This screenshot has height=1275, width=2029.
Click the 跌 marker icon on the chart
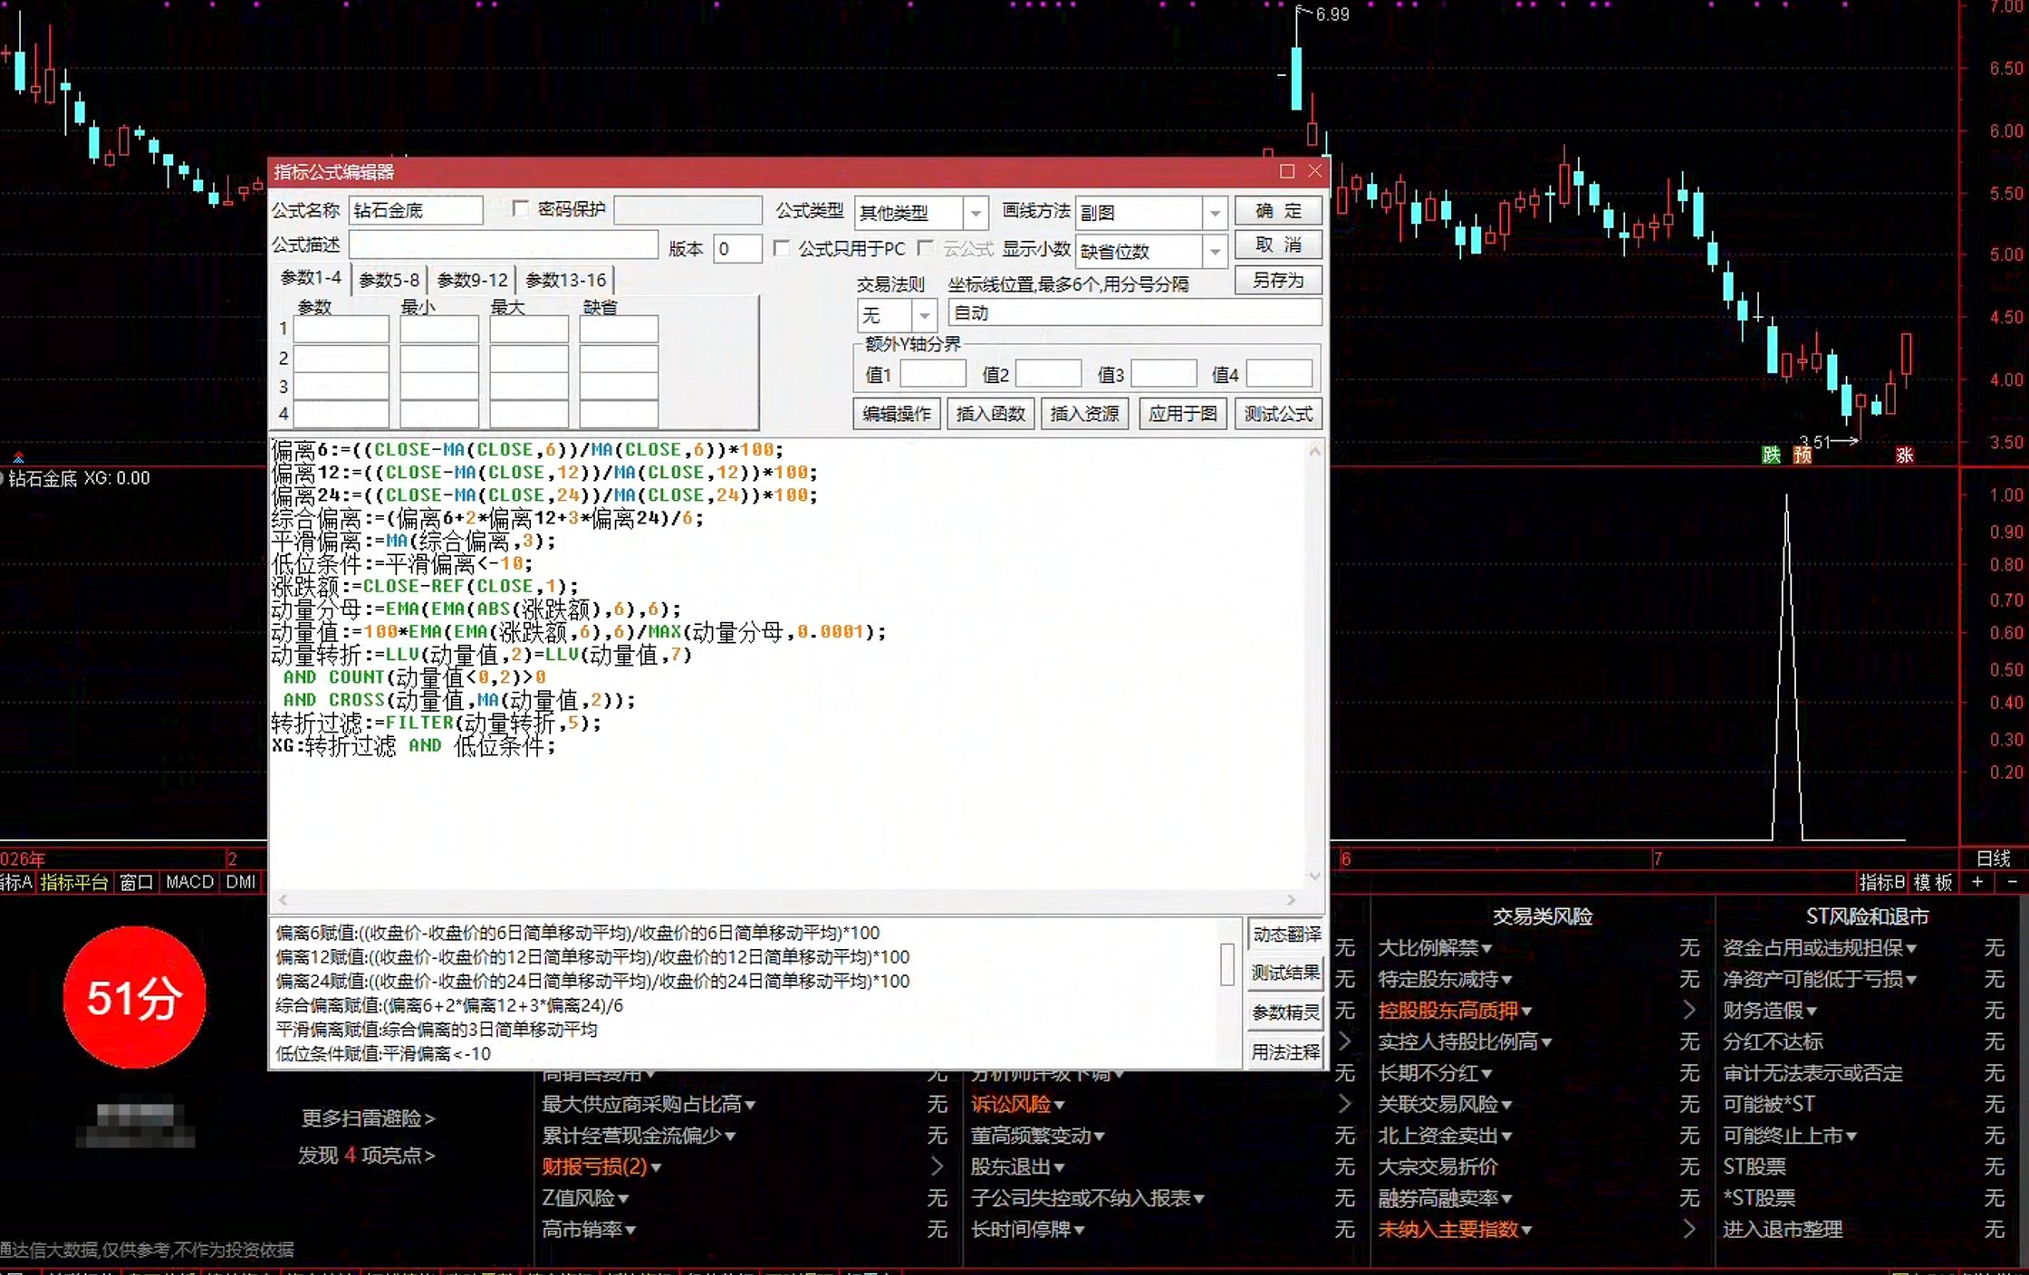coord(1771,455)
